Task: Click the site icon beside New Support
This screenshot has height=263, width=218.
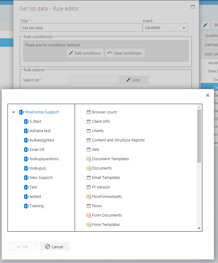Action: [x=26, y=178]
